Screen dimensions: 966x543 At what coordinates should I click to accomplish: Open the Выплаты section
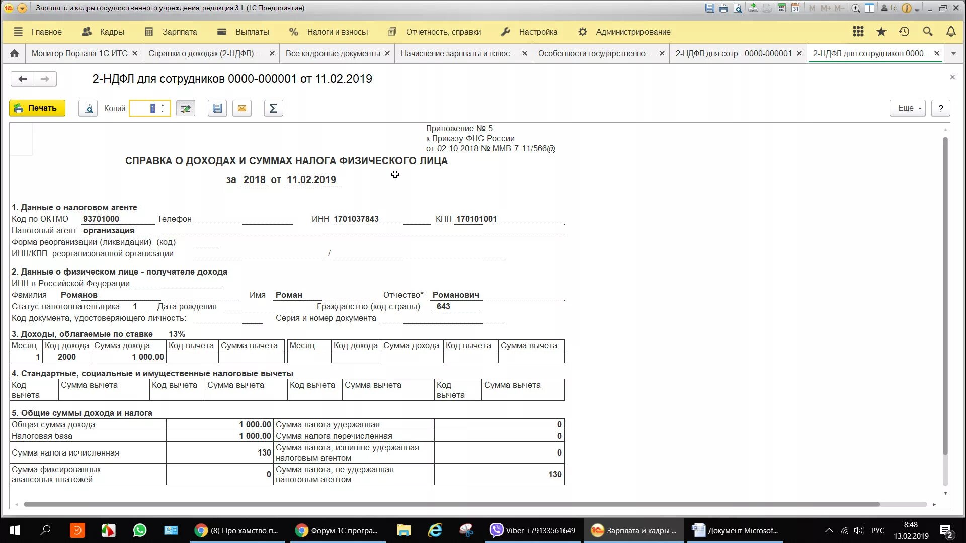[244, 32]
